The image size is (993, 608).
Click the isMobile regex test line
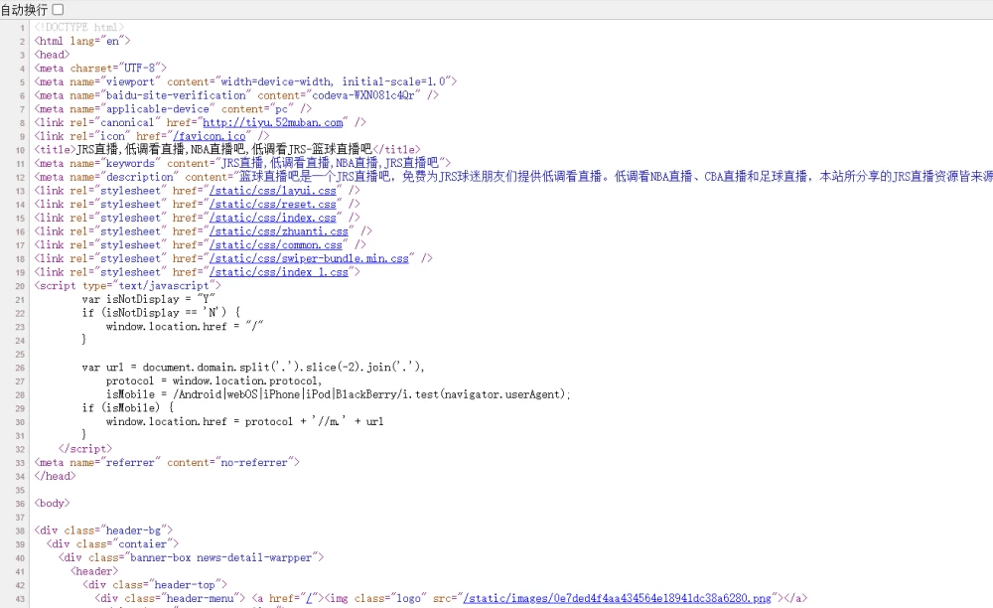pyautogui.click(x=339, y=394)
